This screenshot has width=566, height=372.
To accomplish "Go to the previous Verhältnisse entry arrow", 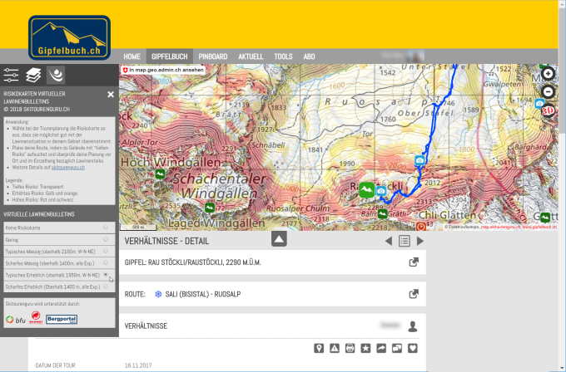I will coord(388,242).
